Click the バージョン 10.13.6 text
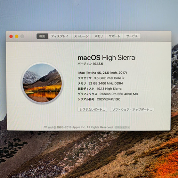Image resolution: width=178 pixels, height=178 pixels. 90,64
